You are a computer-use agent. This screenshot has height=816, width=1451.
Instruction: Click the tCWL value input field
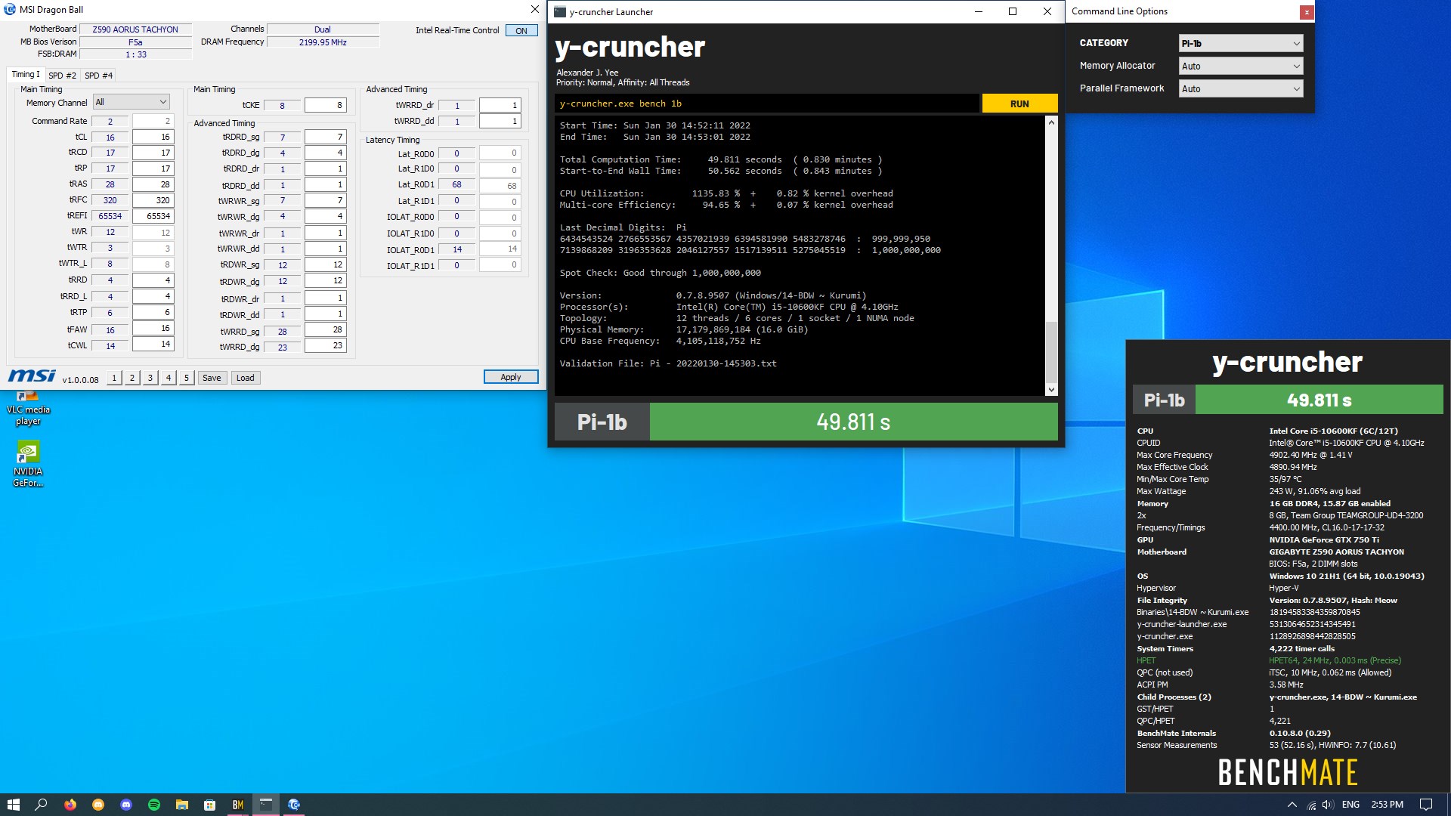153,344
